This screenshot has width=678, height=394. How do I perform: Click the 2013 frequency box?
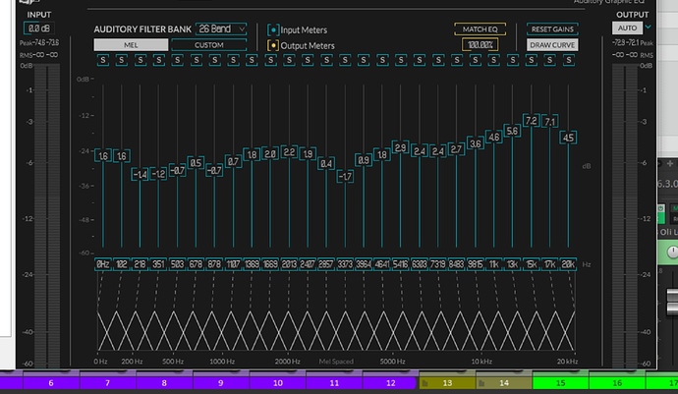(x=289, y=264)
